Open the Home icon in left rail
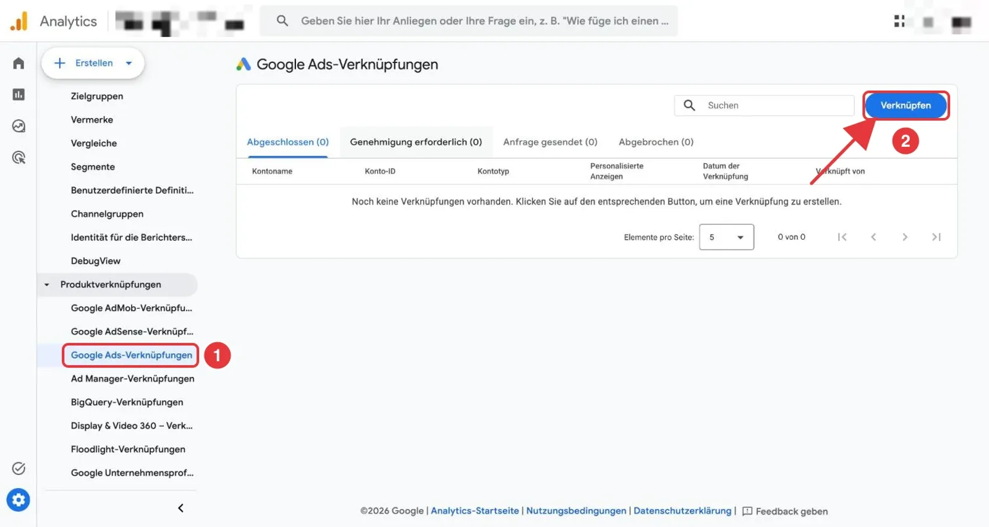The width and height of the screenshot is (989, 527). 19,63
